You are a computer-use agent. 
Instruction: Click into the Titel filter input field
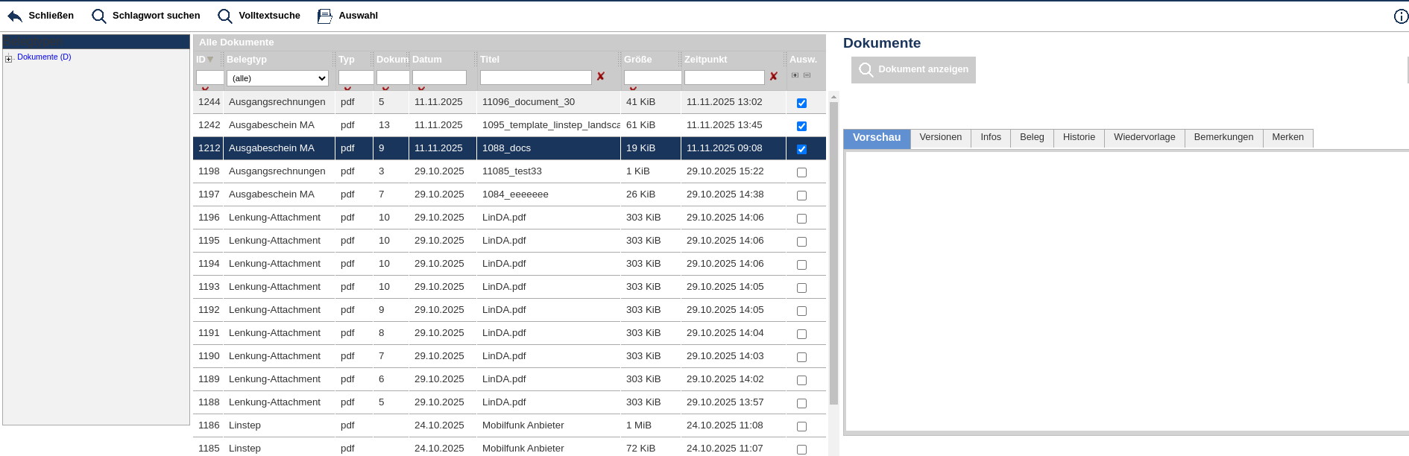[x=535, y=77]
